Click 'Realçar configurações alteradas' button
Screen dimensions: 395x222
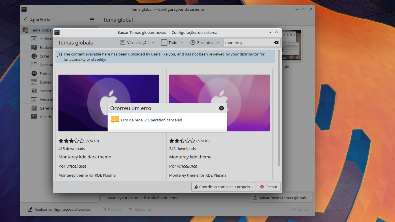click(59, 209)
